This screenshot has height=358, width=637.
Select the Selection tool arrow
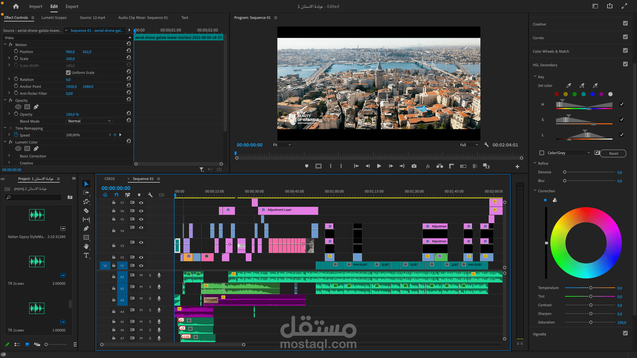(86, 184)
